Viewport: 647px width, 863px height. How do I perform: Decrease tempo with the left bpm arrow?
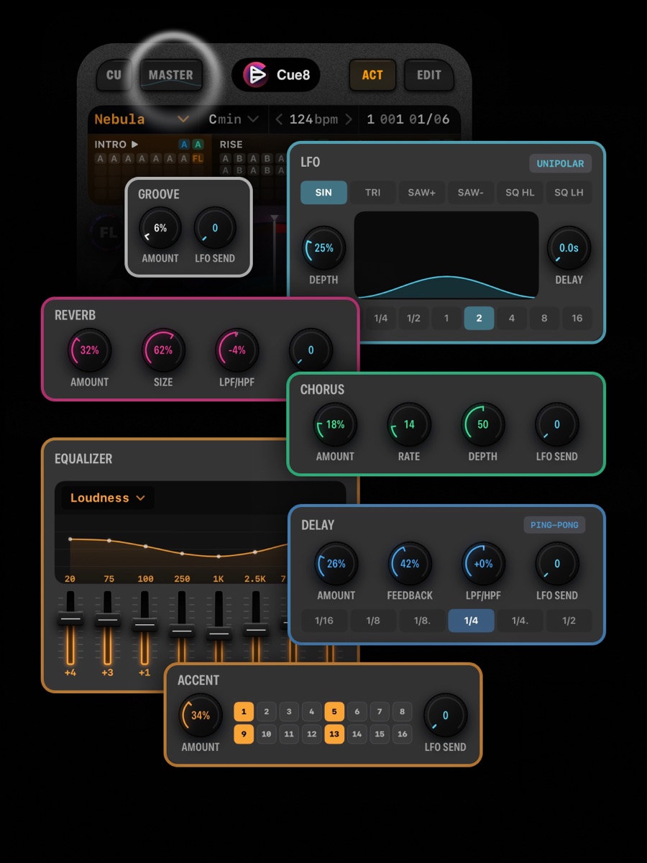click(x=279, y=119)
